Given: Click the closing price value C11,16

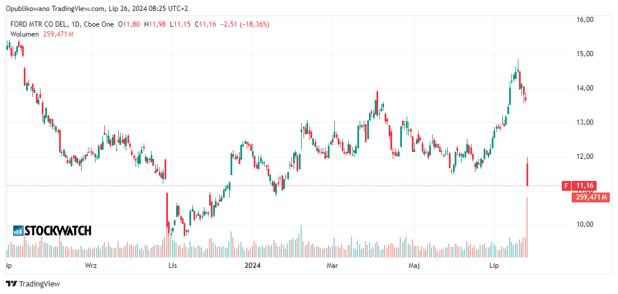Looking at the screenshot, I should click(206, 24).
